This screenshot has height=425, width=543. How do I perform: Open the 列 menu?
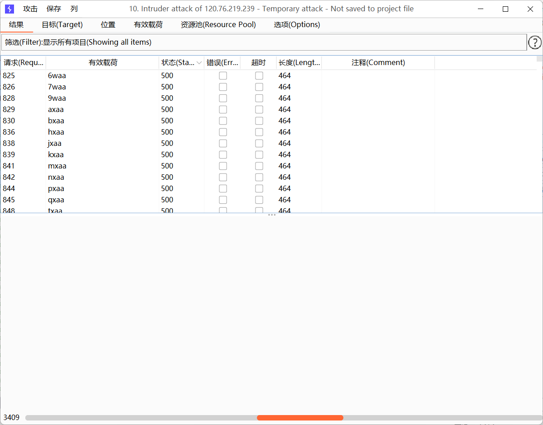pyautogui.click(x=74, y=9)
